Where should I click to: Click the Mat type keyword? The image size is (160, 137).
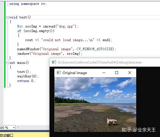tap(20, 26)
